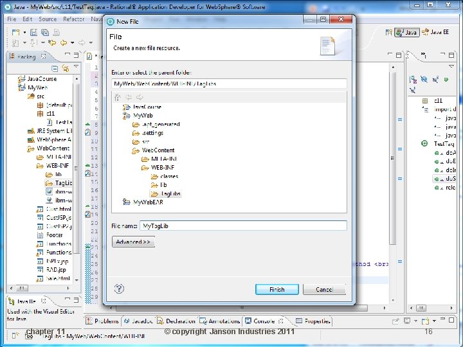Switch to the Java perspective
The width and height of the screenshot is (463, 347).
coord(407,32)
